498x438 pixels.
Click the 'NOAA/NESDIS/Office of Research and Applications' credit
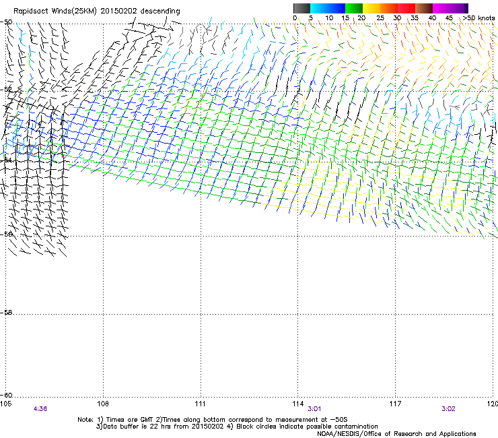tap(396, 434)
